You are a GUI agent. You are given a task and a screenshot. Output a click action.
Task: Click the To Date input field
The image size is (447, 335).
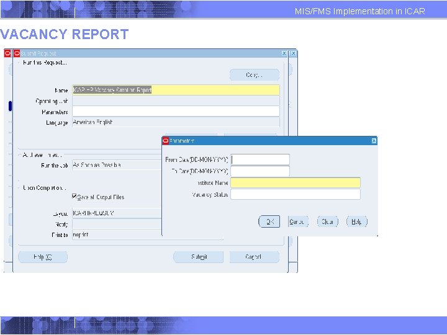pyautogui.click(x=260, y=171)
